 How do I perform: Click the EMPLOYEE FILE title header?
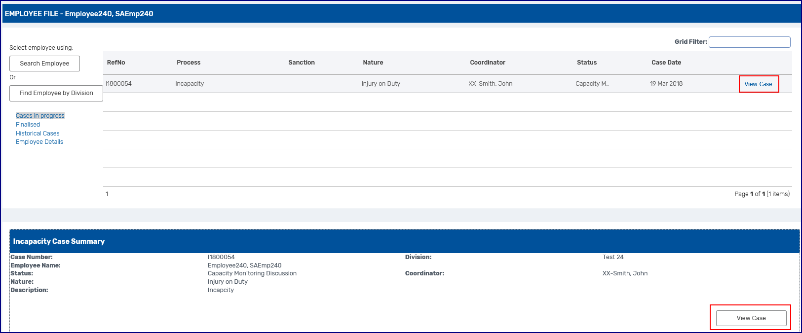point(79,14)
